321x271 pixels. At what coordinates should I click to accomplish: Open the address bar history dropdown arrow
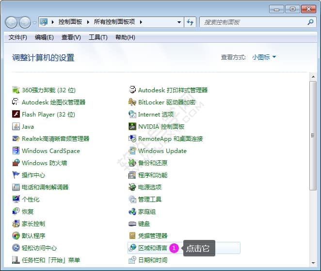tap(179, 22)
